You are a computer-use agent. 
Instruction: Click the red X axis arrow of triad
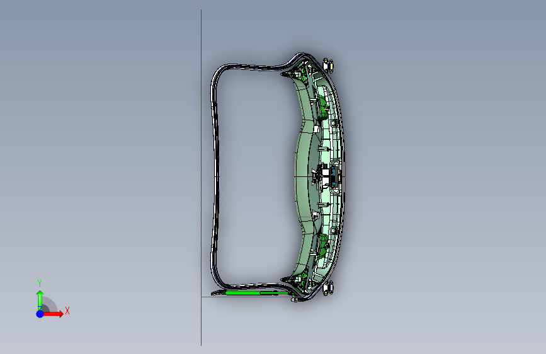[x=53, y=314]
